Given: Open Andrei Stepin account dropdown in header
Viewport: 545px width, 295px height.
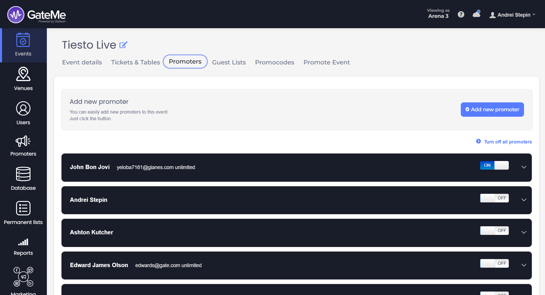Looking at the screenshot, I should pos(512,15).
